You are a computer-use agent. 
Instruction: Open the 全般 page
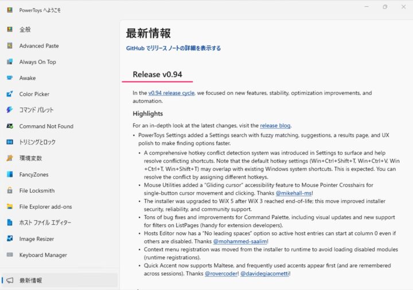(x=60, y=29)
